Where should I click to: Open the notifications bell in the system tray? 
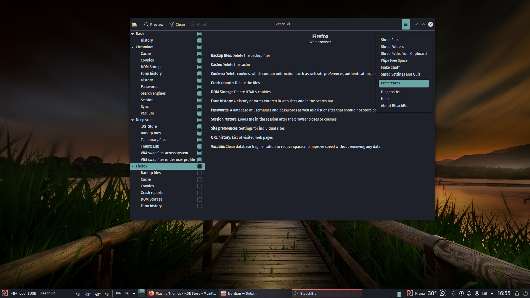point(454,293)
